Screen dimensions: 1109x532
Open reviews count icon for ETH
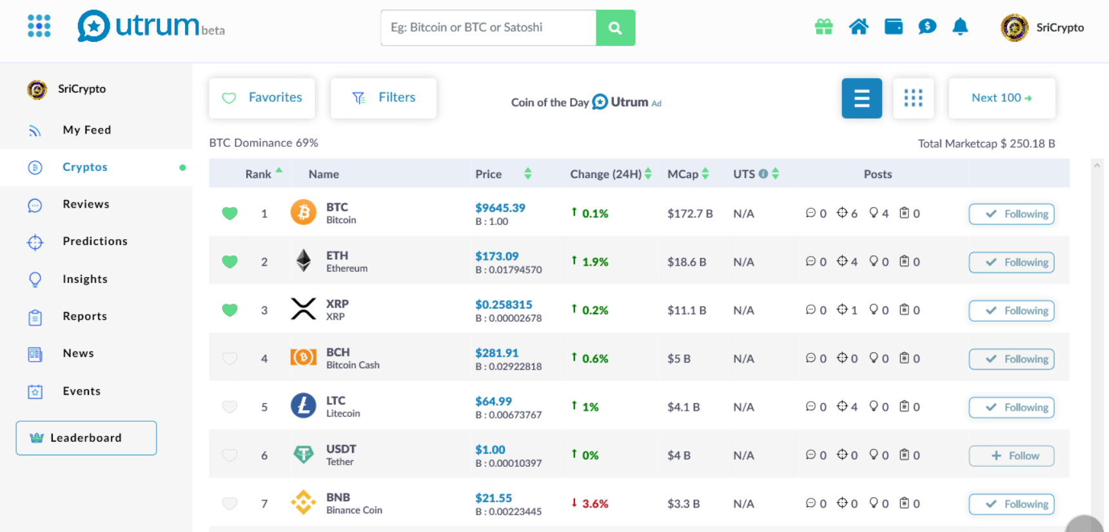click(810, 261)
